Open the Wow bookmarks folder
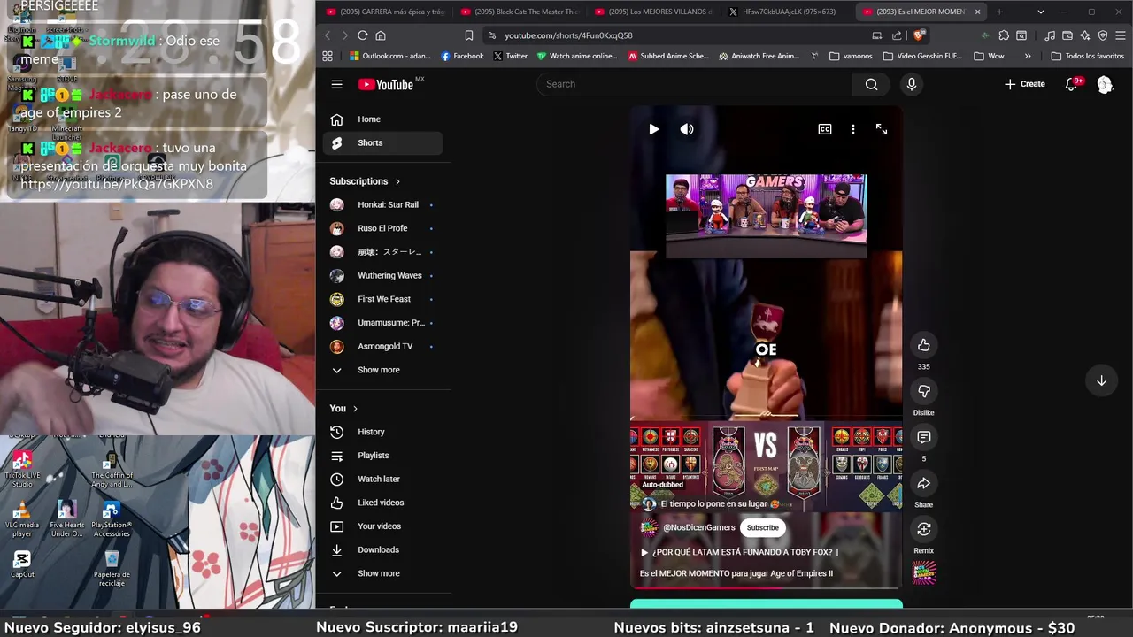Viewport: 1133px width, 637px height. (988, 56)
